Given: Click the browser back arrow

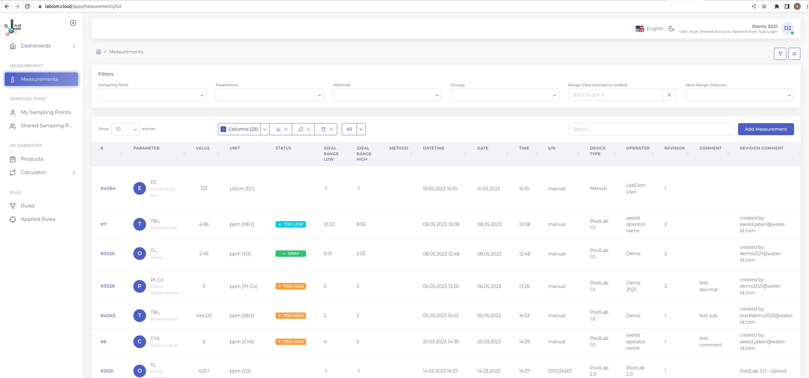Looking at the screenshot, I should [7, 6].
